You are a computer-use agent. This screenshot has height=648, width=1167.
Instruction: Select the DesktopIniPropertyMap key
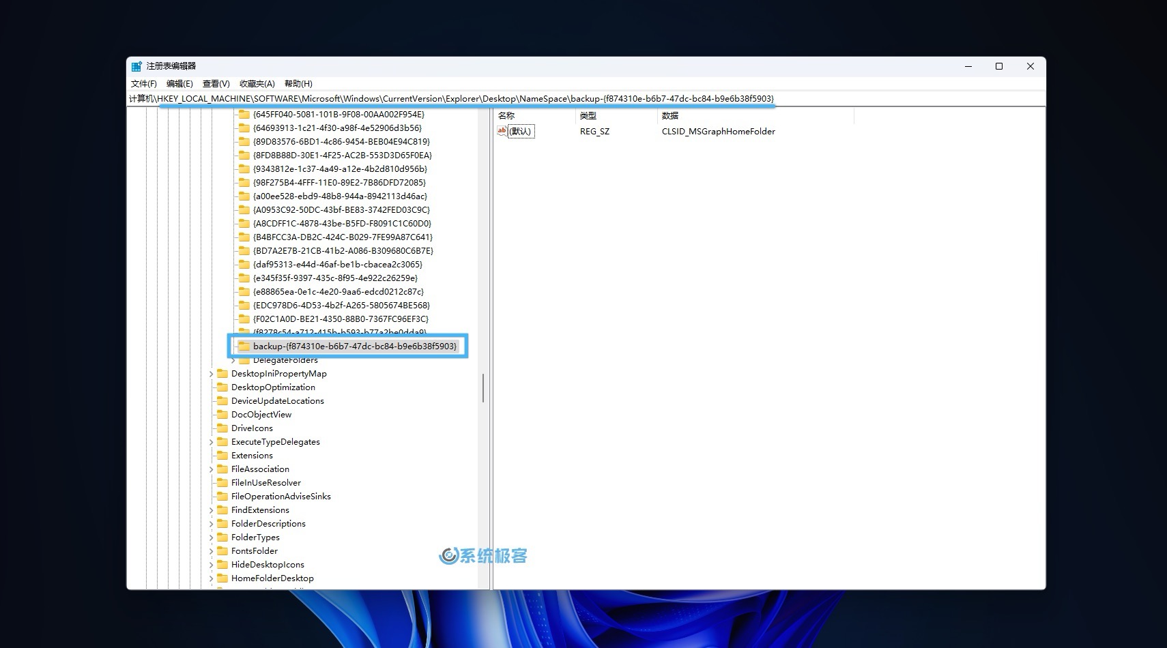279,374
